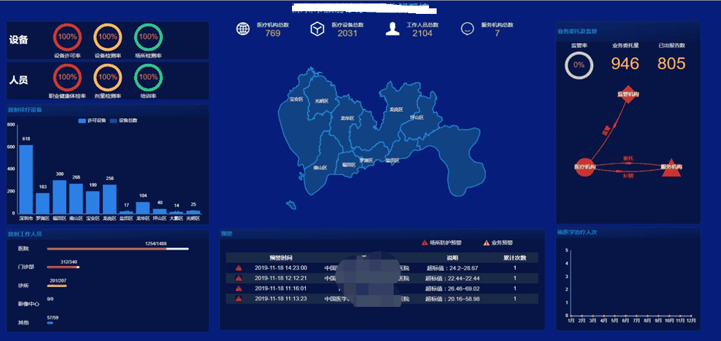Image resolution: width=721 pixels, height=341 pixels.
Task: Toggle the 业务预警 legend filter
Action: (x=498, y=242)
